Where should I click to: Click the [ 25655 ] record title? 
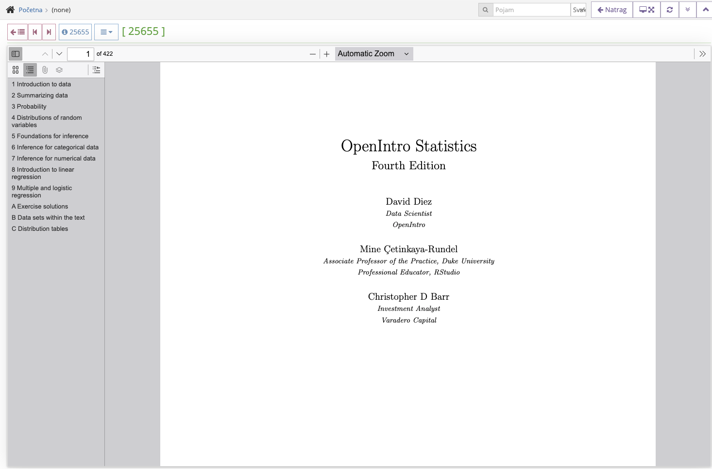[x=143, y=32]
